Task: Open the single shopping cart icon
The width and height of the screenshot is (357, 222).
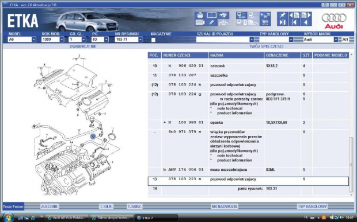Action: (265, 22)
